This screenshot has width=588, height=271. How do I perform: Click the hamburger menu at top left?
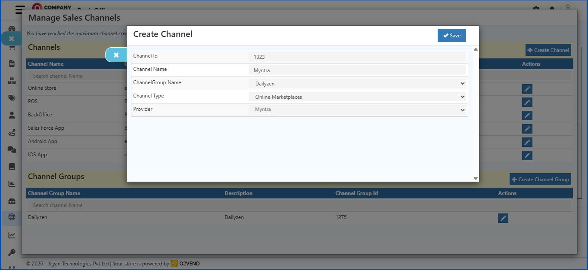pos(19,9)
